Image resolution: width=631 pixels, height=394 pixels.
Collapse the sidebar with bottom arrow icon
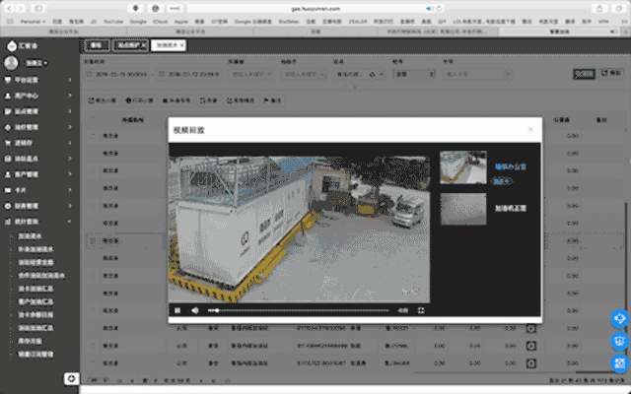(x=71, y=377)
